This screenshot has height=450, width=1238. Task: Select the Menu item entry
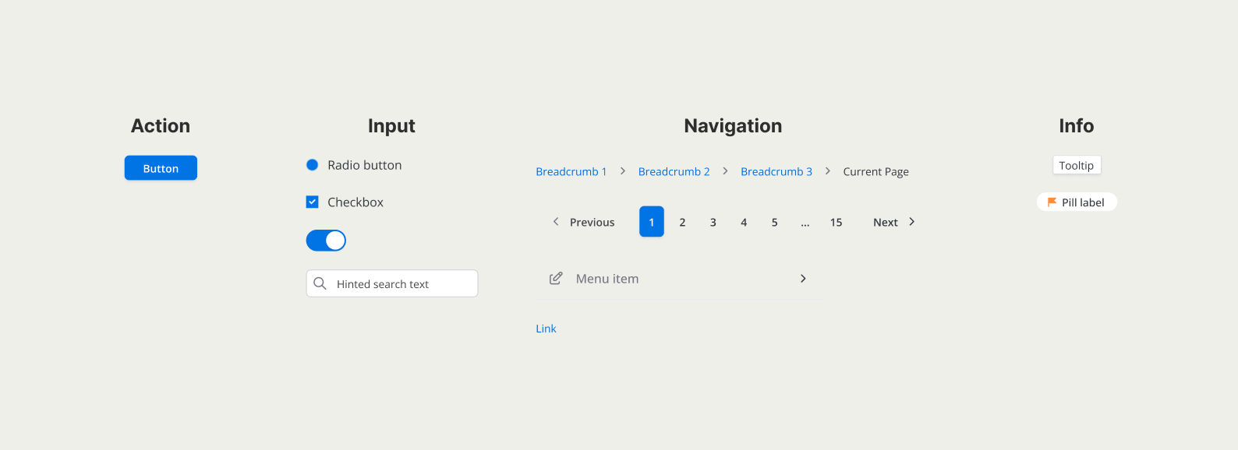coord(607,278)
